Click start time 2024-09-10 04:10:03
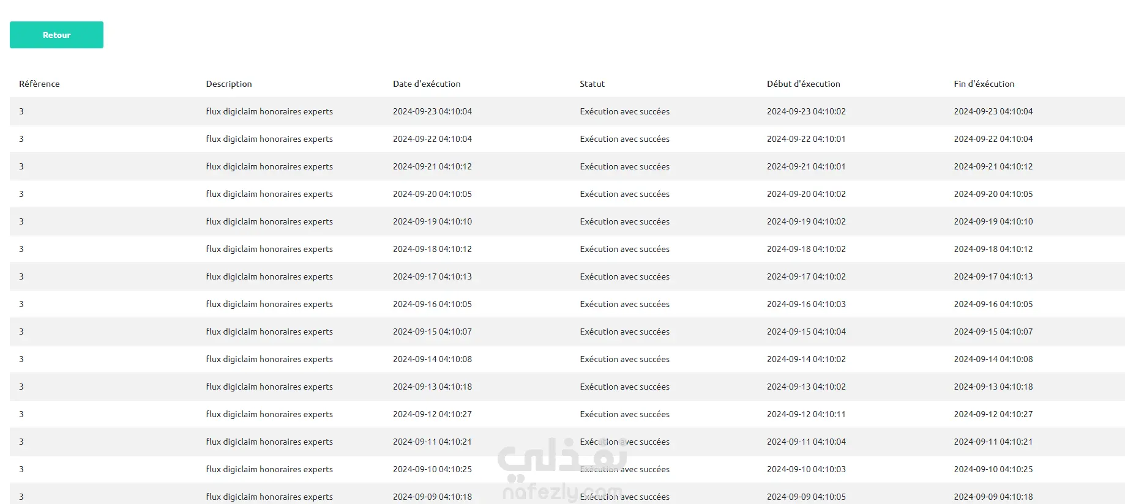The height and width of the screenshot is (504, 1125). (806, 469)
